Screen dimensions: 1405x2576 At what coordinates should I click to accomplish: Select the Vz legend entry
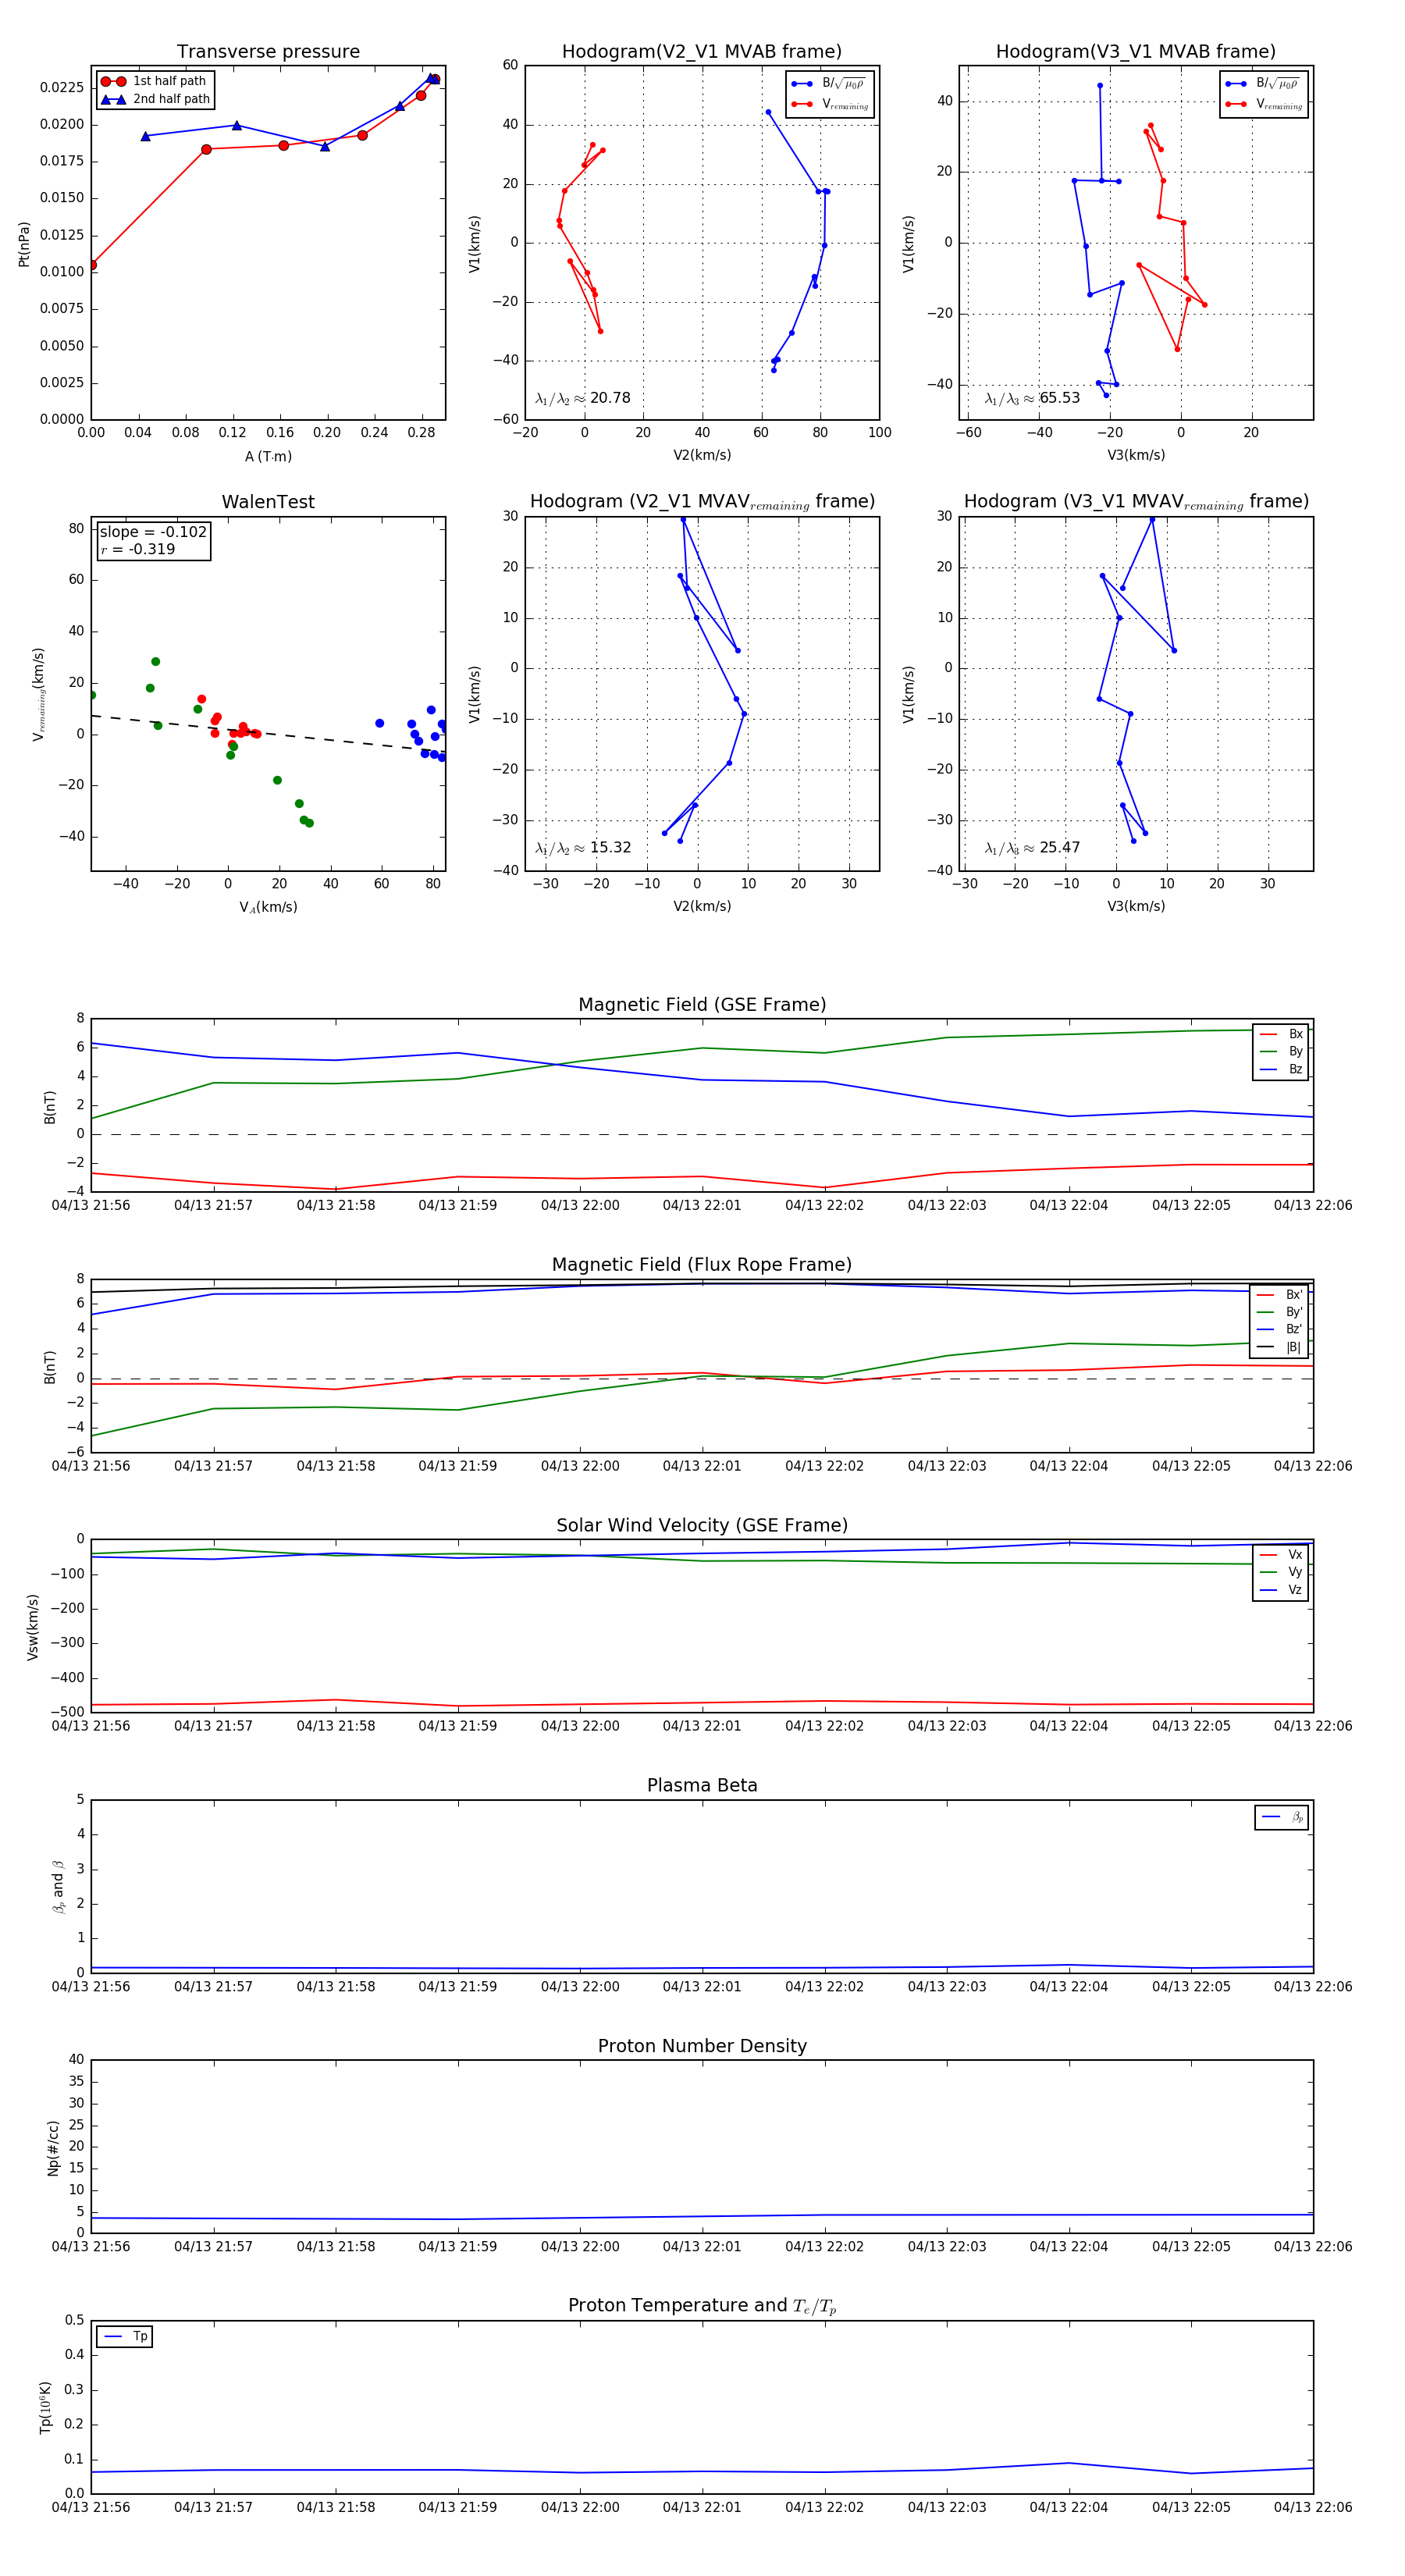(1281, 1590)
